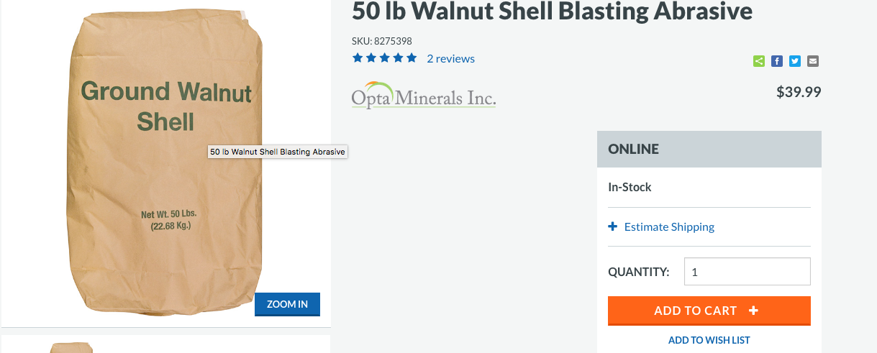Add item to wish list
877x353 pixels.
point(709,340)
